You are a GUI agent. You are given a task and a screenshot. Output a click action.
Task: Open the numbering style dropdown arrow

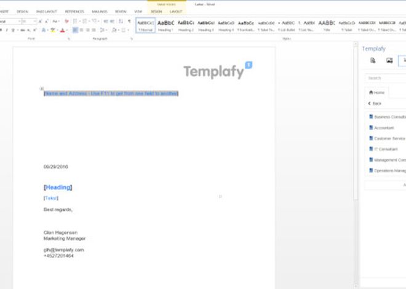(89, 22)
